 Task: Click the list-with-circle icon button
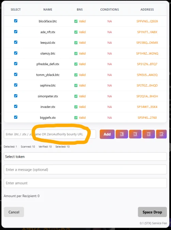(x=149, y=134)
